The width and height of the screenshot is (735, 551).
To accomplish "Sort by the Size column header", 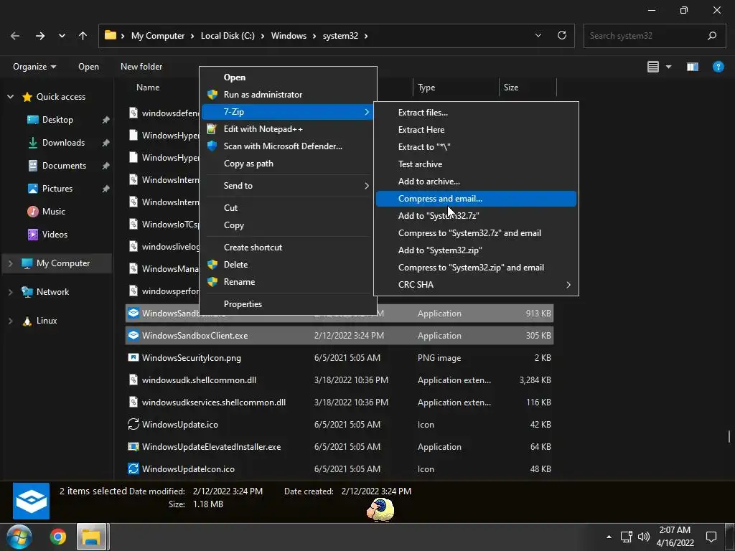I will pyautogui.click(x=528, y=88).
